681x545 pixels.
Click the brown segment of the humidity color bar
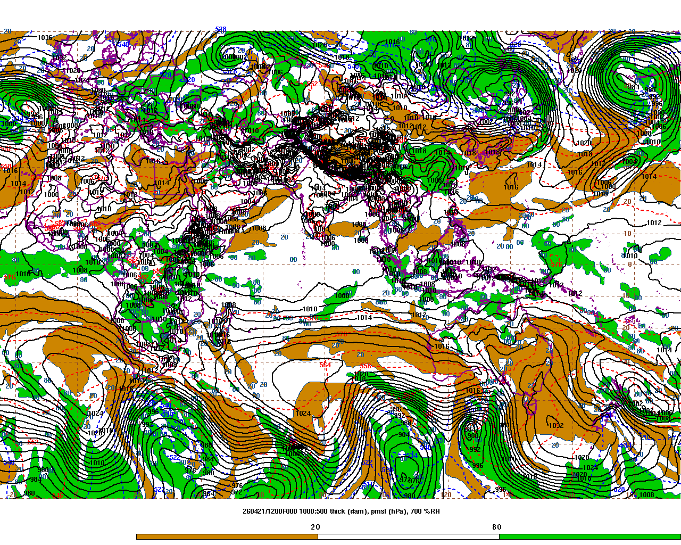[227, 536]
